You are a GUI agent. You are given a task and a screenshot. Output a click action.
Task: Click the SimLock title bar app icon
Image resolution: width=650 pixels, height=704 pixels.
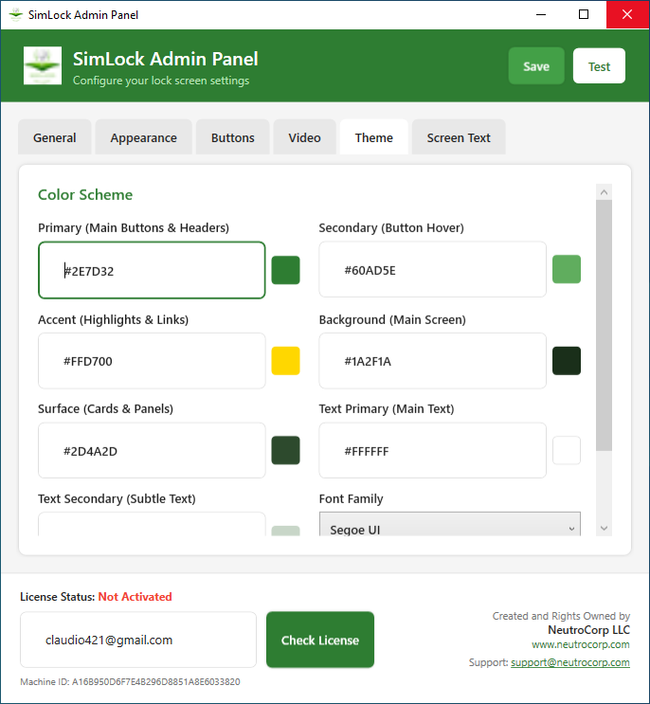pyautogui.click(x=15, y=15)
